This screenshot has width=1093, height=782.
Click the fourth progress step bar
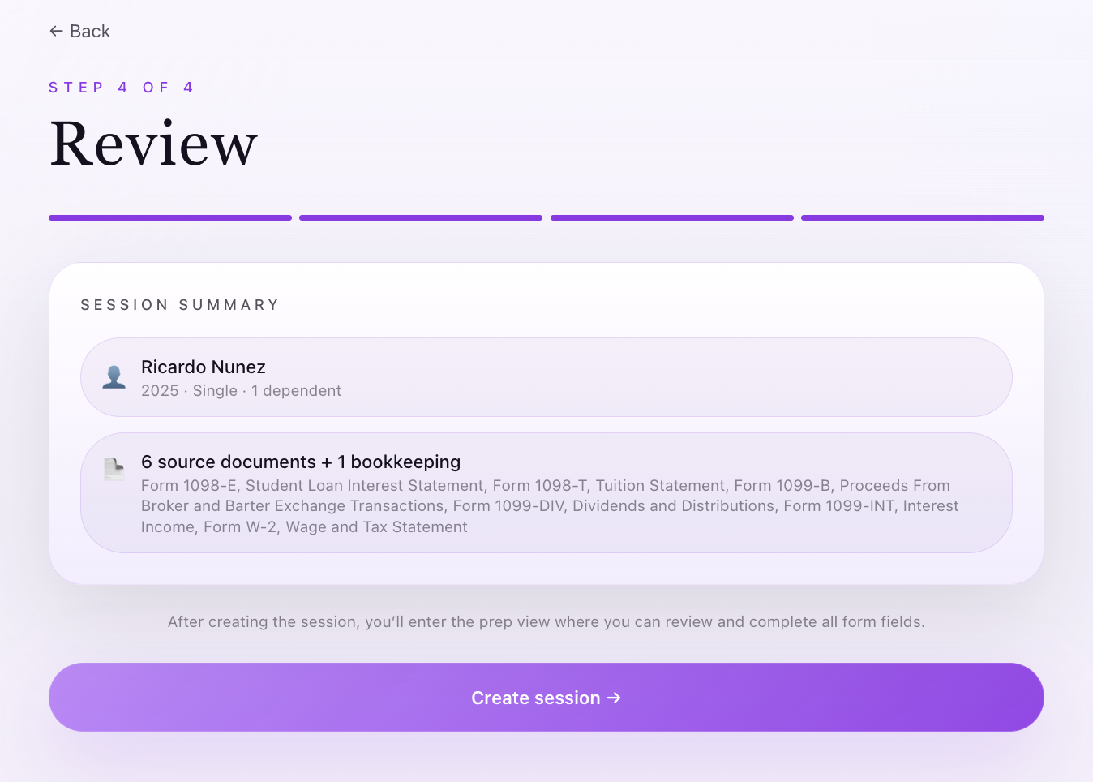(x=923, y=217)
